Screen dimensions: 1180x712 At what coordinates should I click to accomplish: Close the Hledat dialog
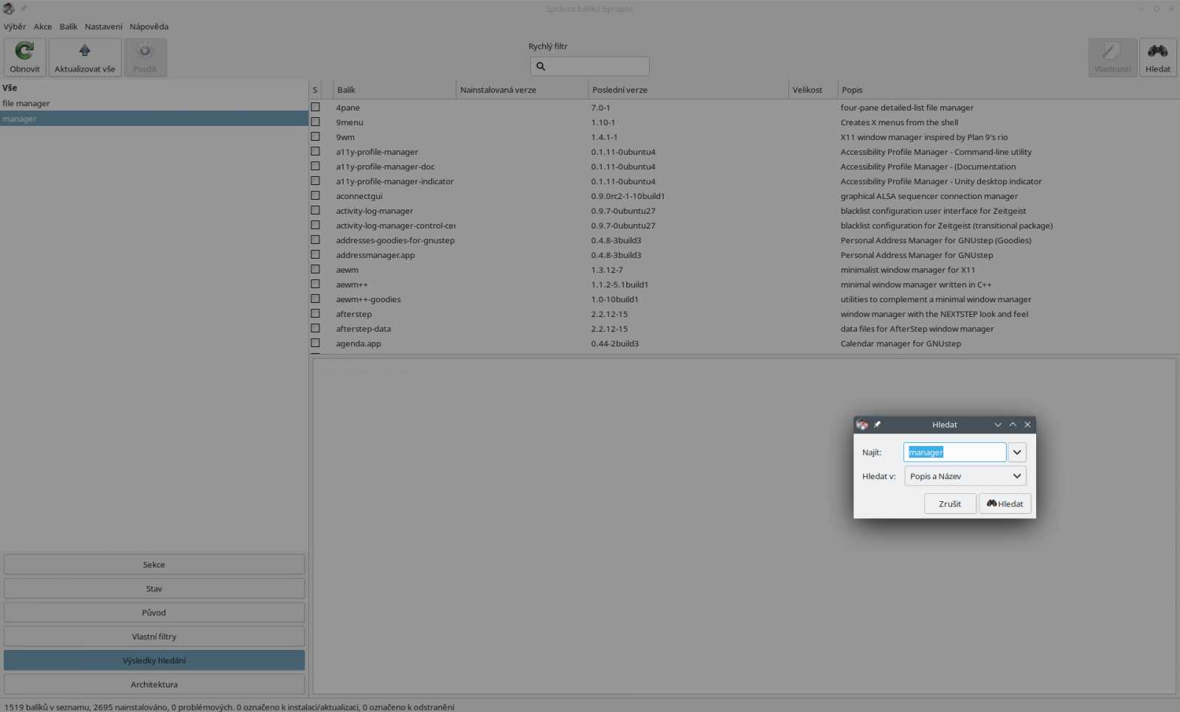(1027, 425)
